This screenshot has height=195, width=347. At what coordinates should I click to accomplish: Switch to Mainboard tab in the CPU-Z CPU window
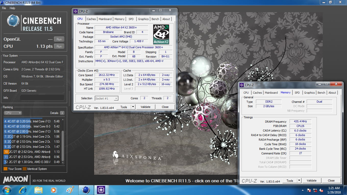pos(105,19)
